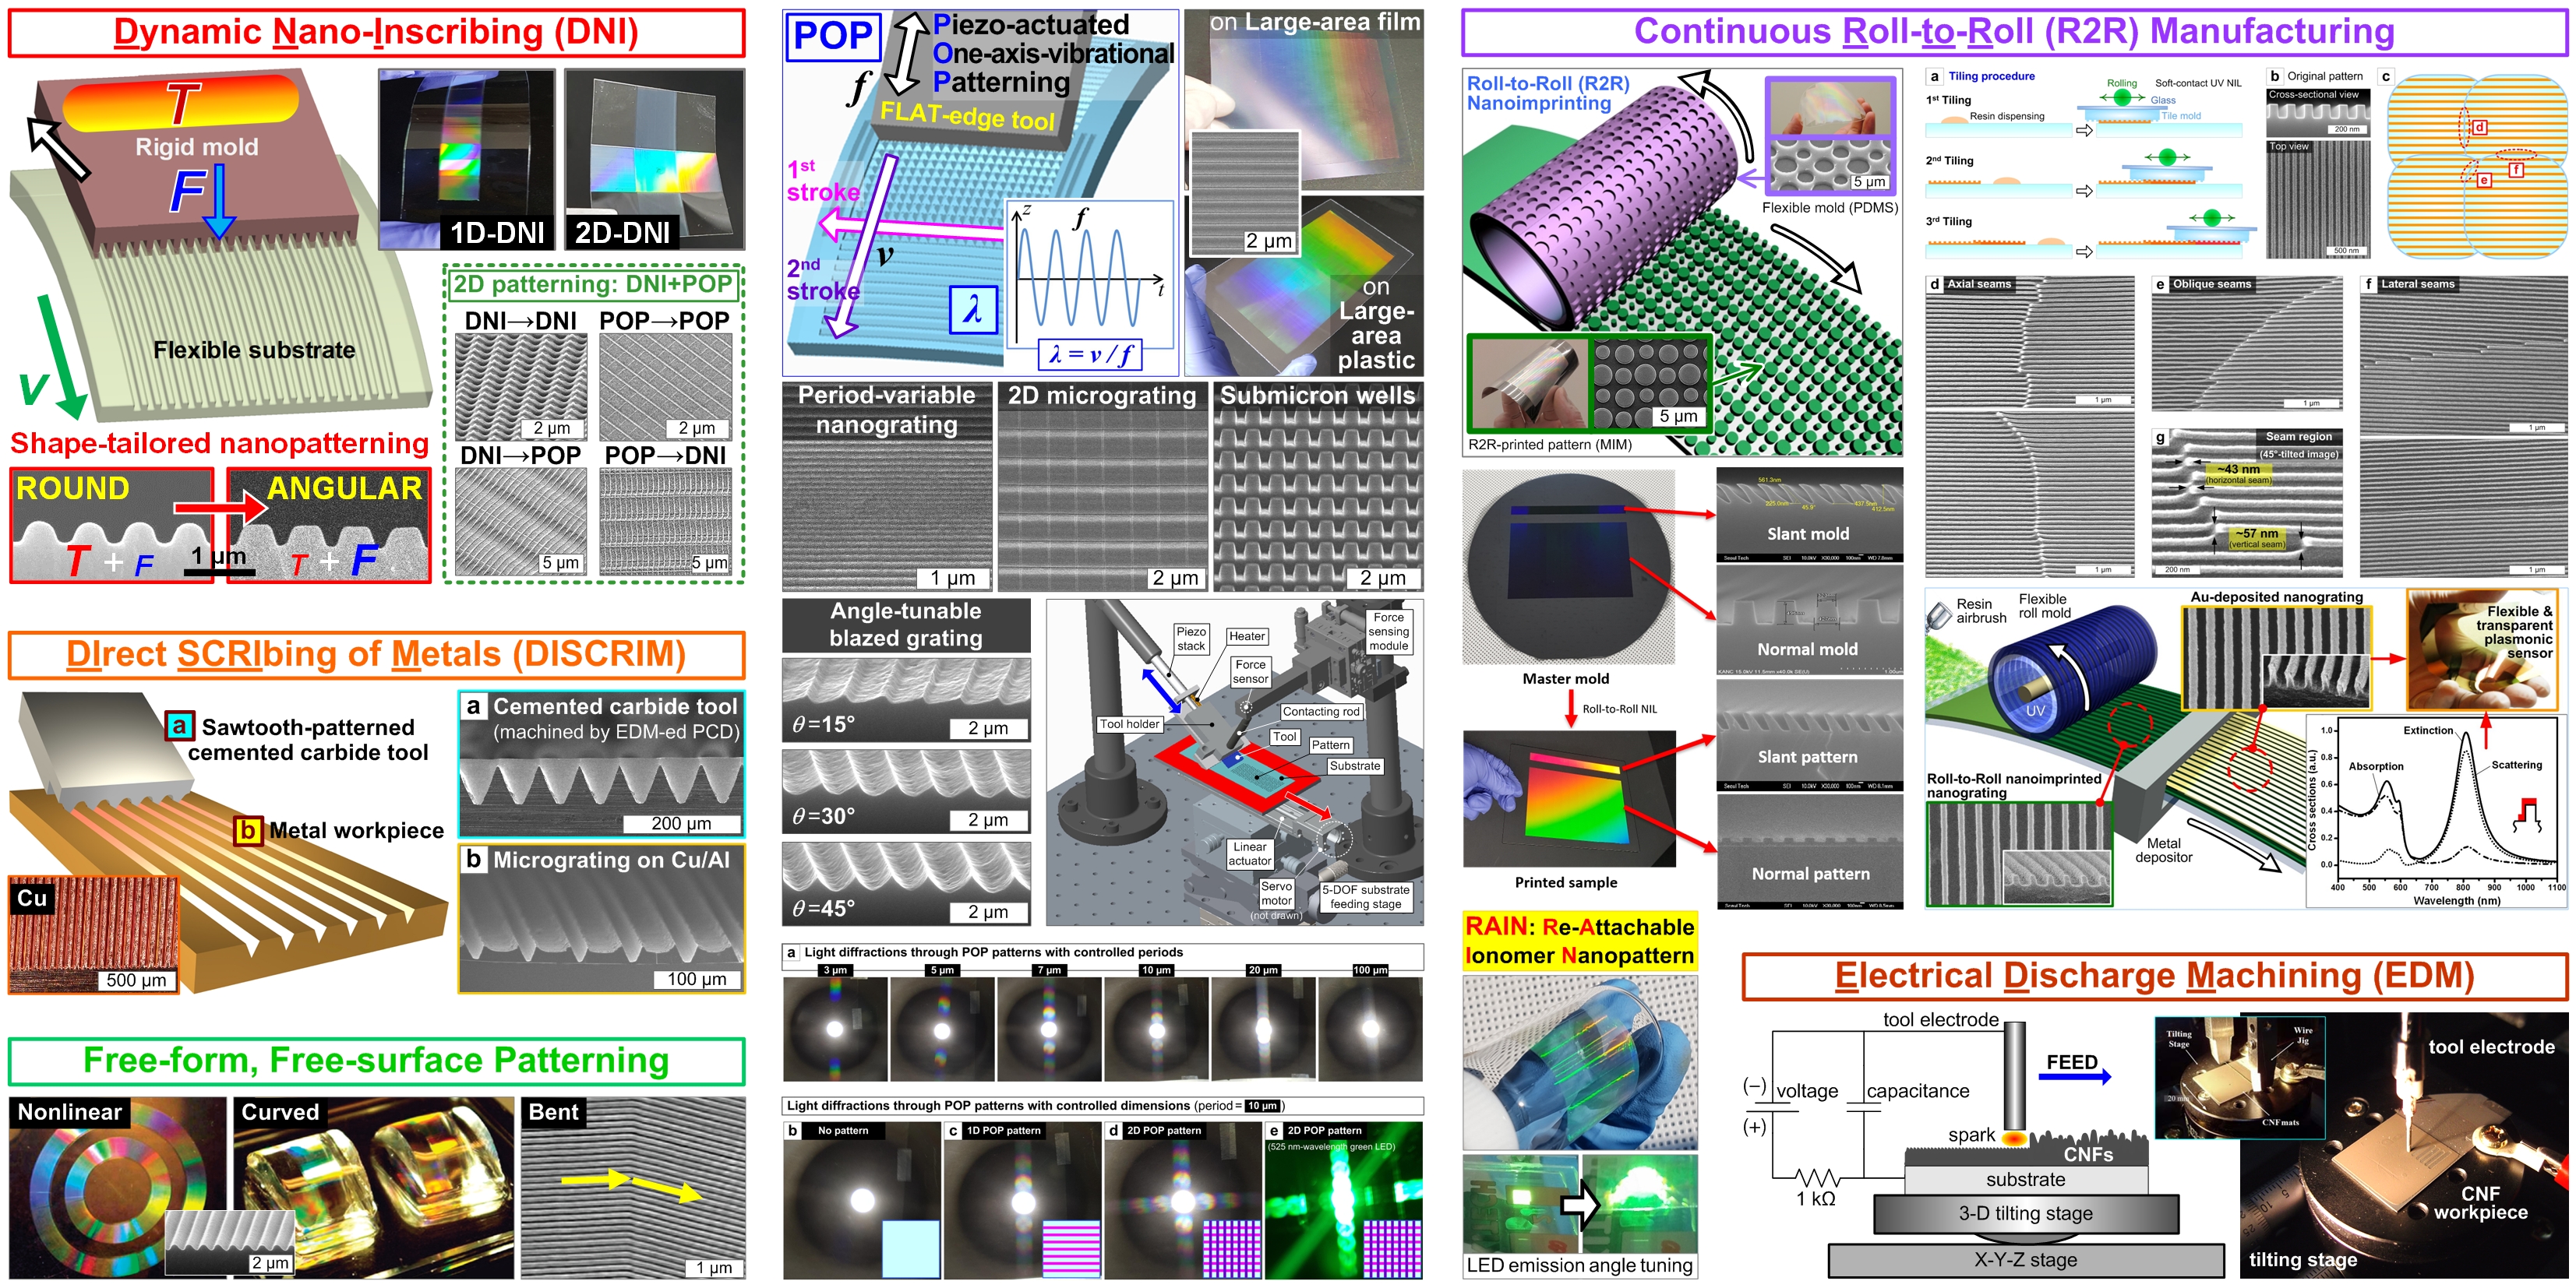Click the '5-DOF substrate feeding stage' label
This screenshot has height=1288, width=2576.
(x=1366, y=897)
